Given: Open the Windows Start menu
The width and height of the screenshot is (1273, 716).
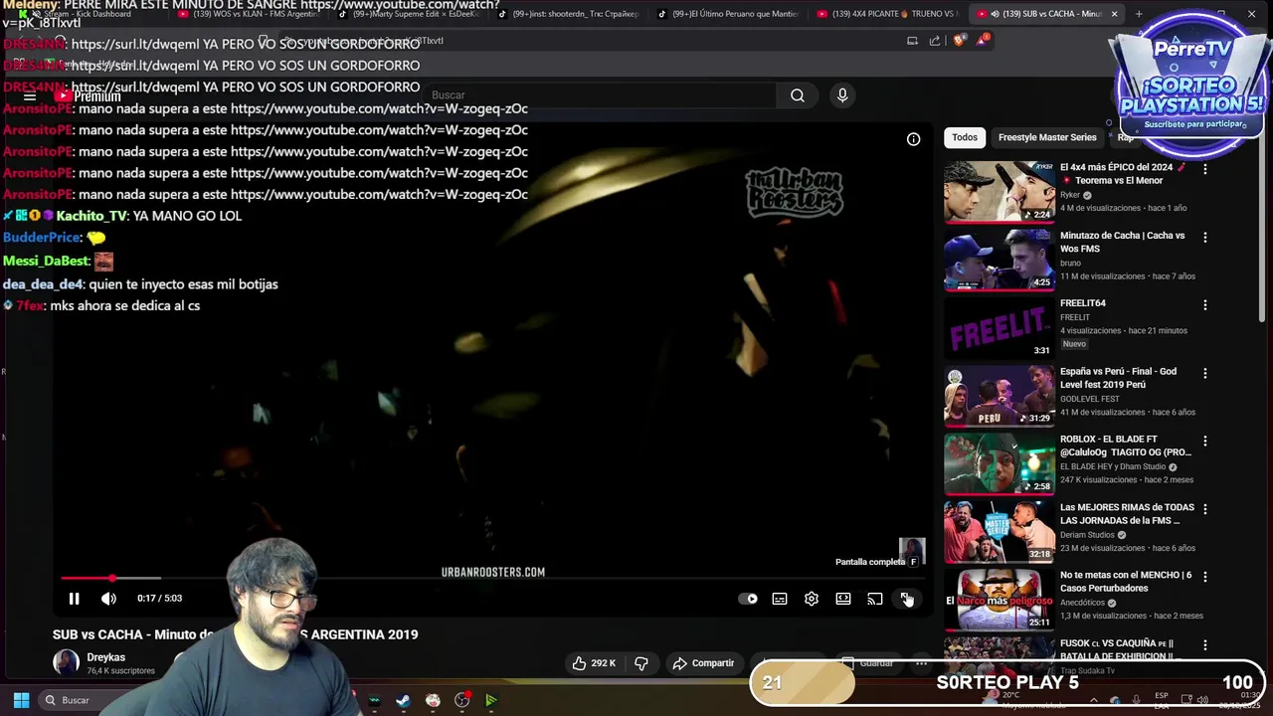Looking at the screenshot, I should point(21,700).
